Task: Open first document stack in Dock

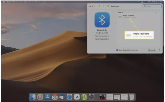Action: 110,97
